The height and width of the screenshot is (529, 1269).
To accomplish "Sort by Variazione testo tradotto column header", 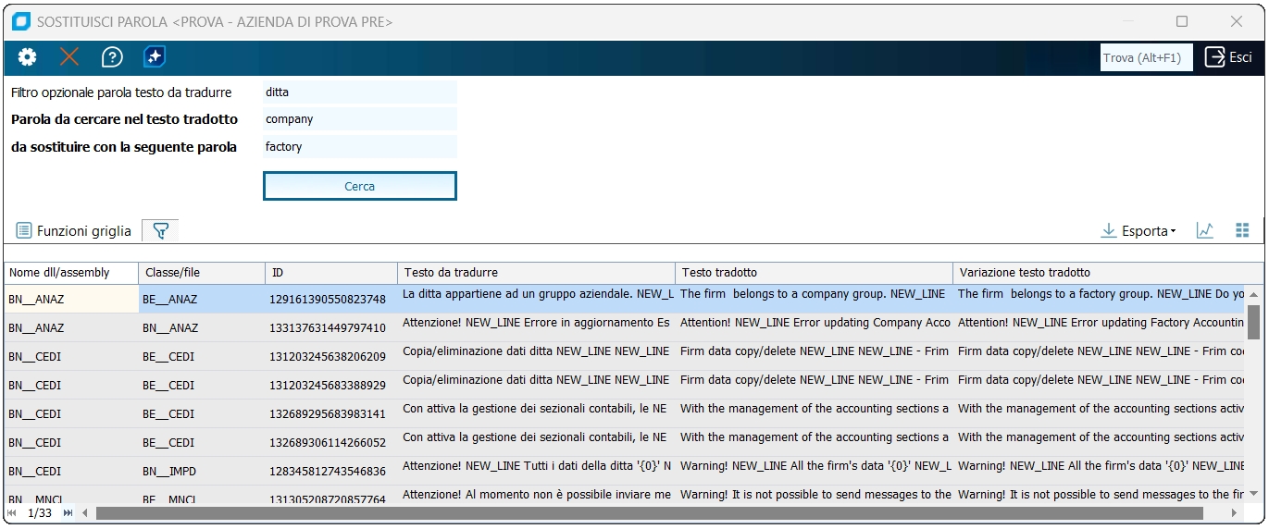I will tap(1108, 273).
